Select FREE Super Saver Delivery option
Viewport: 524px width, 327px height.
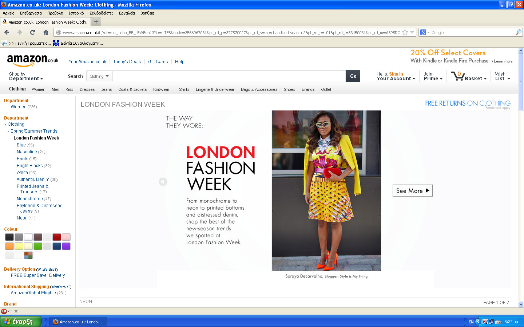pyautogui.click(x=38, y=275)
